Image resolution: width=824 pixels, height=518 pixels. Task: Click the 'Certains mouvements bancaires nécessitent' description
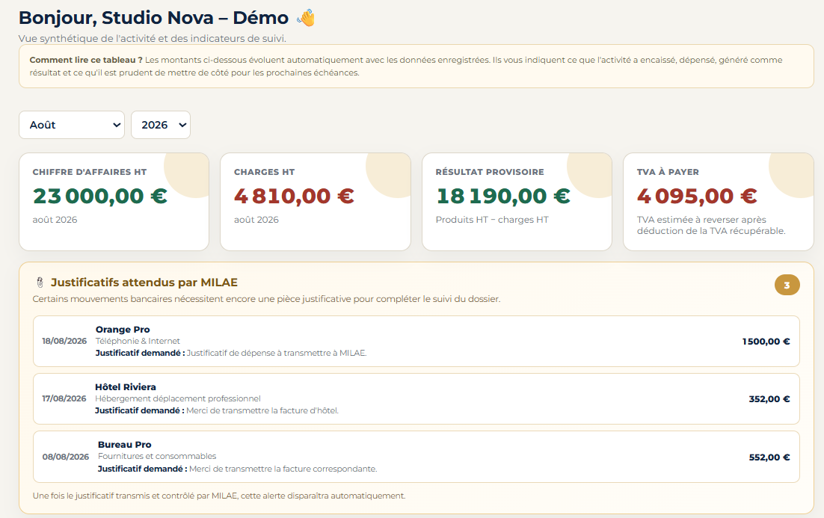pyautogui.click(x=266, y=299)
